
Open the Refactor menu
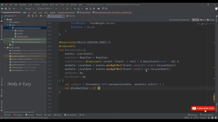45,4
